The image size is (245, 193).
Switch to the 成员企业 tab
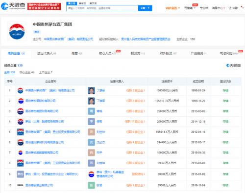pos(16,53)
